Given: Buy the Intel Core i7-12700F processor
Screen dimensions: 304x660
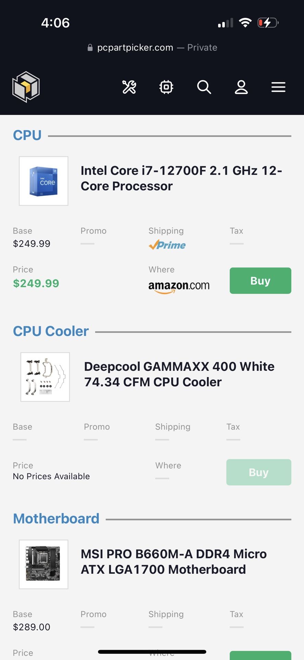Looking at the screenshot, I should point(260,280).
